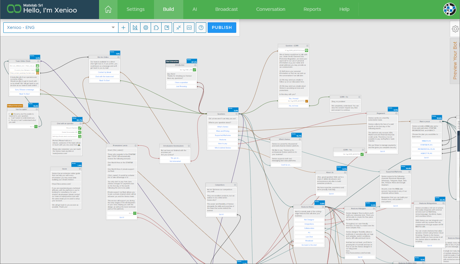This screenshot has width=460, height=264.
Task: Open gear of Team Online Check node
Action: pos(38,61)
